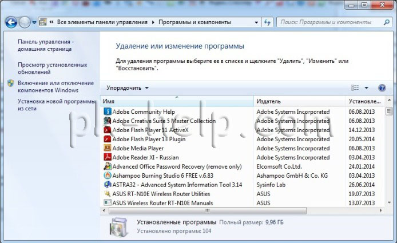397x243 pixels.
Task: Select the Adobe Reader XI - Russian icon
Action: (108, 157)
